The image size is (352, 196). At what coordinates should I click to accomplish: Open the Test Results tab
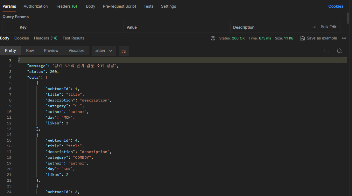[74, 38]
